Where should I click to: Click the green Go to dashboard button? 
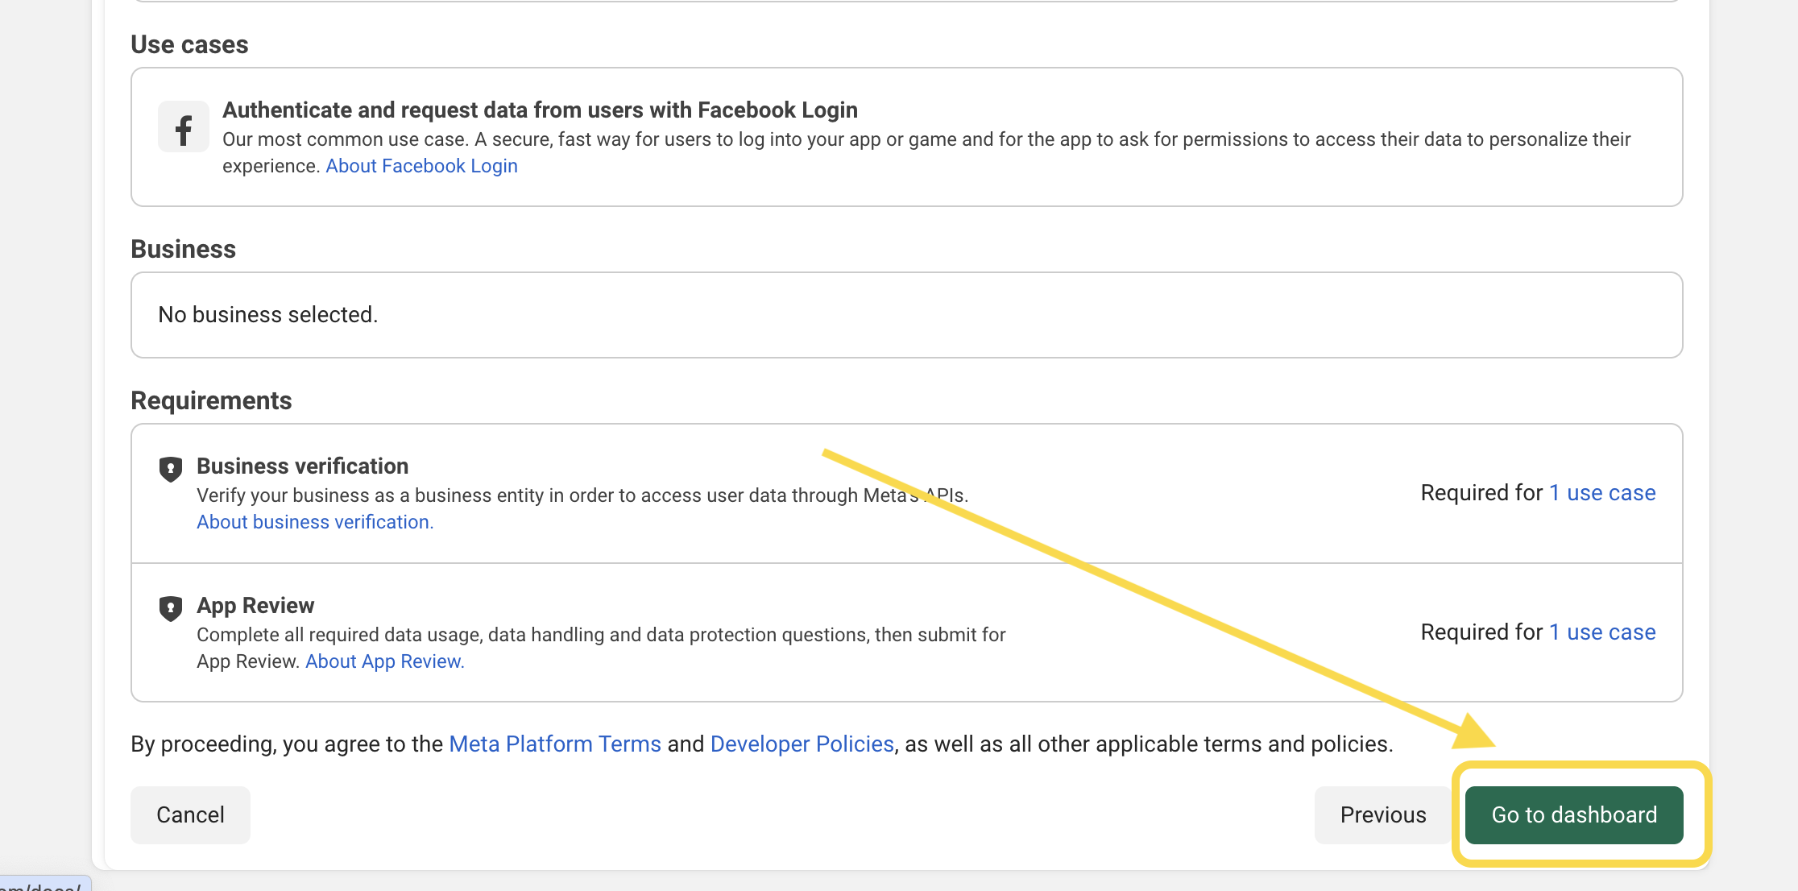[1573, 814]
